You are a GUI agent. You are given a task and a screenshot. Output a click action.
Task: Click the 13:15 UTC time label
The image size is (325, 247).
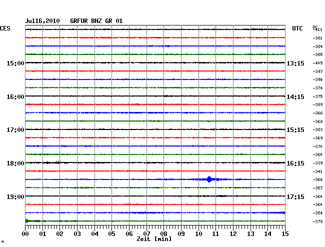[295, 63]
